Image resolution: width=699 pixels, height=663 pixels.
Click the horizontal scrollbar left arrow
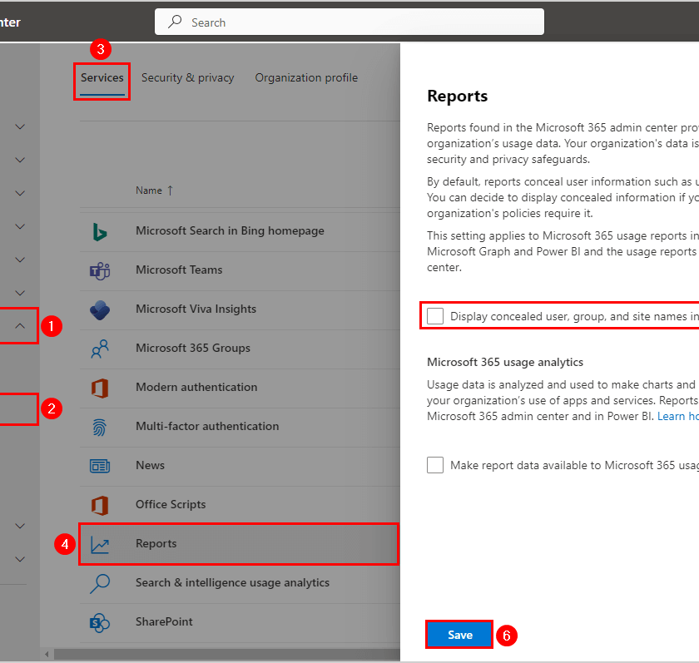pos(47,655)
